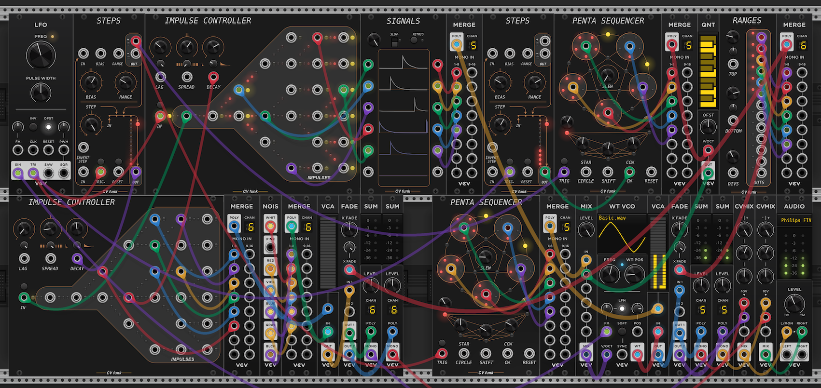Click the RANGES module title text
The image size is (821, 388).
pyautogui.click(x=747, y=20)
